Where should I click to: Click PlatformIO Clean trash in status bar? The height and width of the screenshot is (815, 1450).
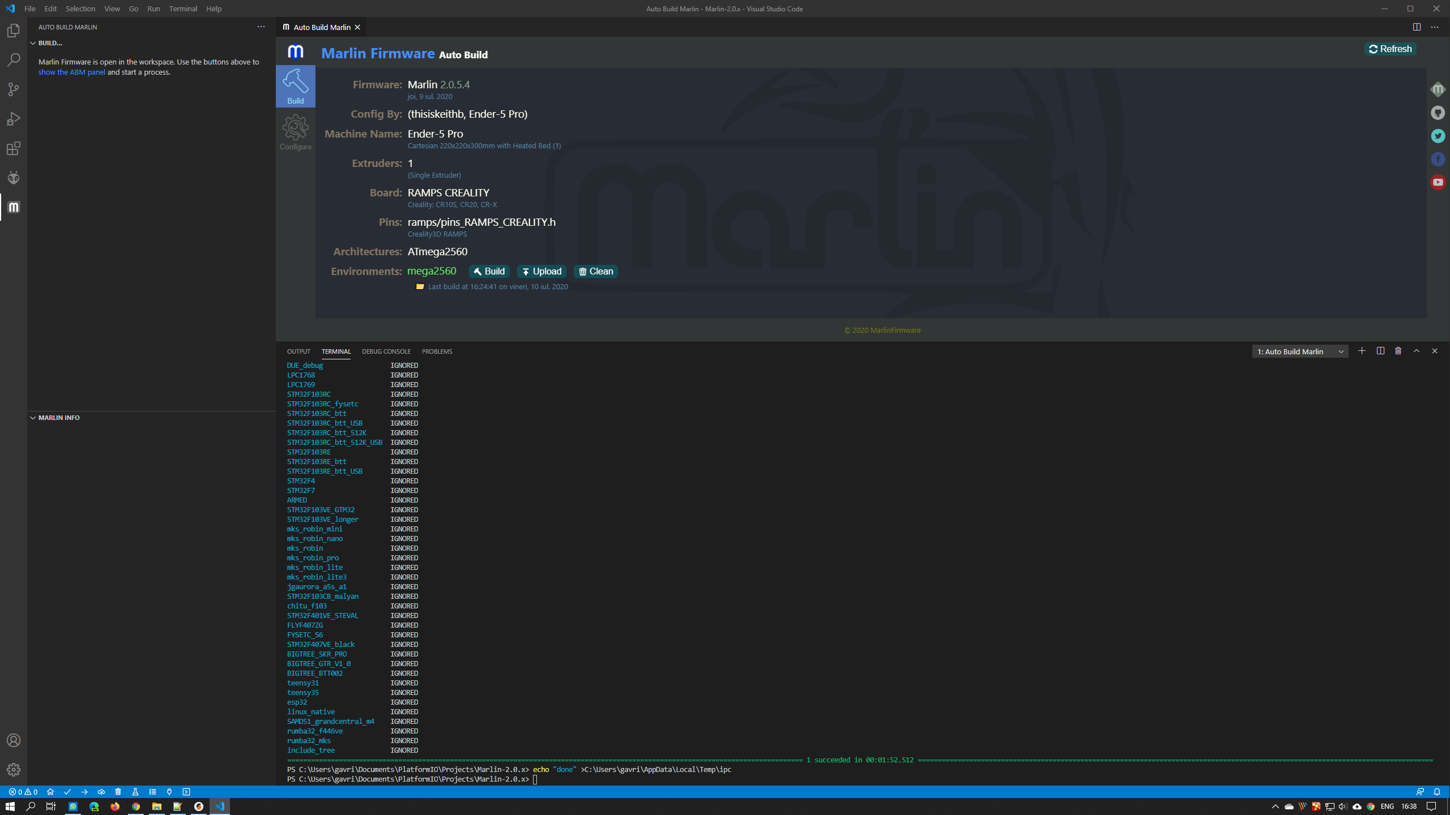click(x=118, y=792)
